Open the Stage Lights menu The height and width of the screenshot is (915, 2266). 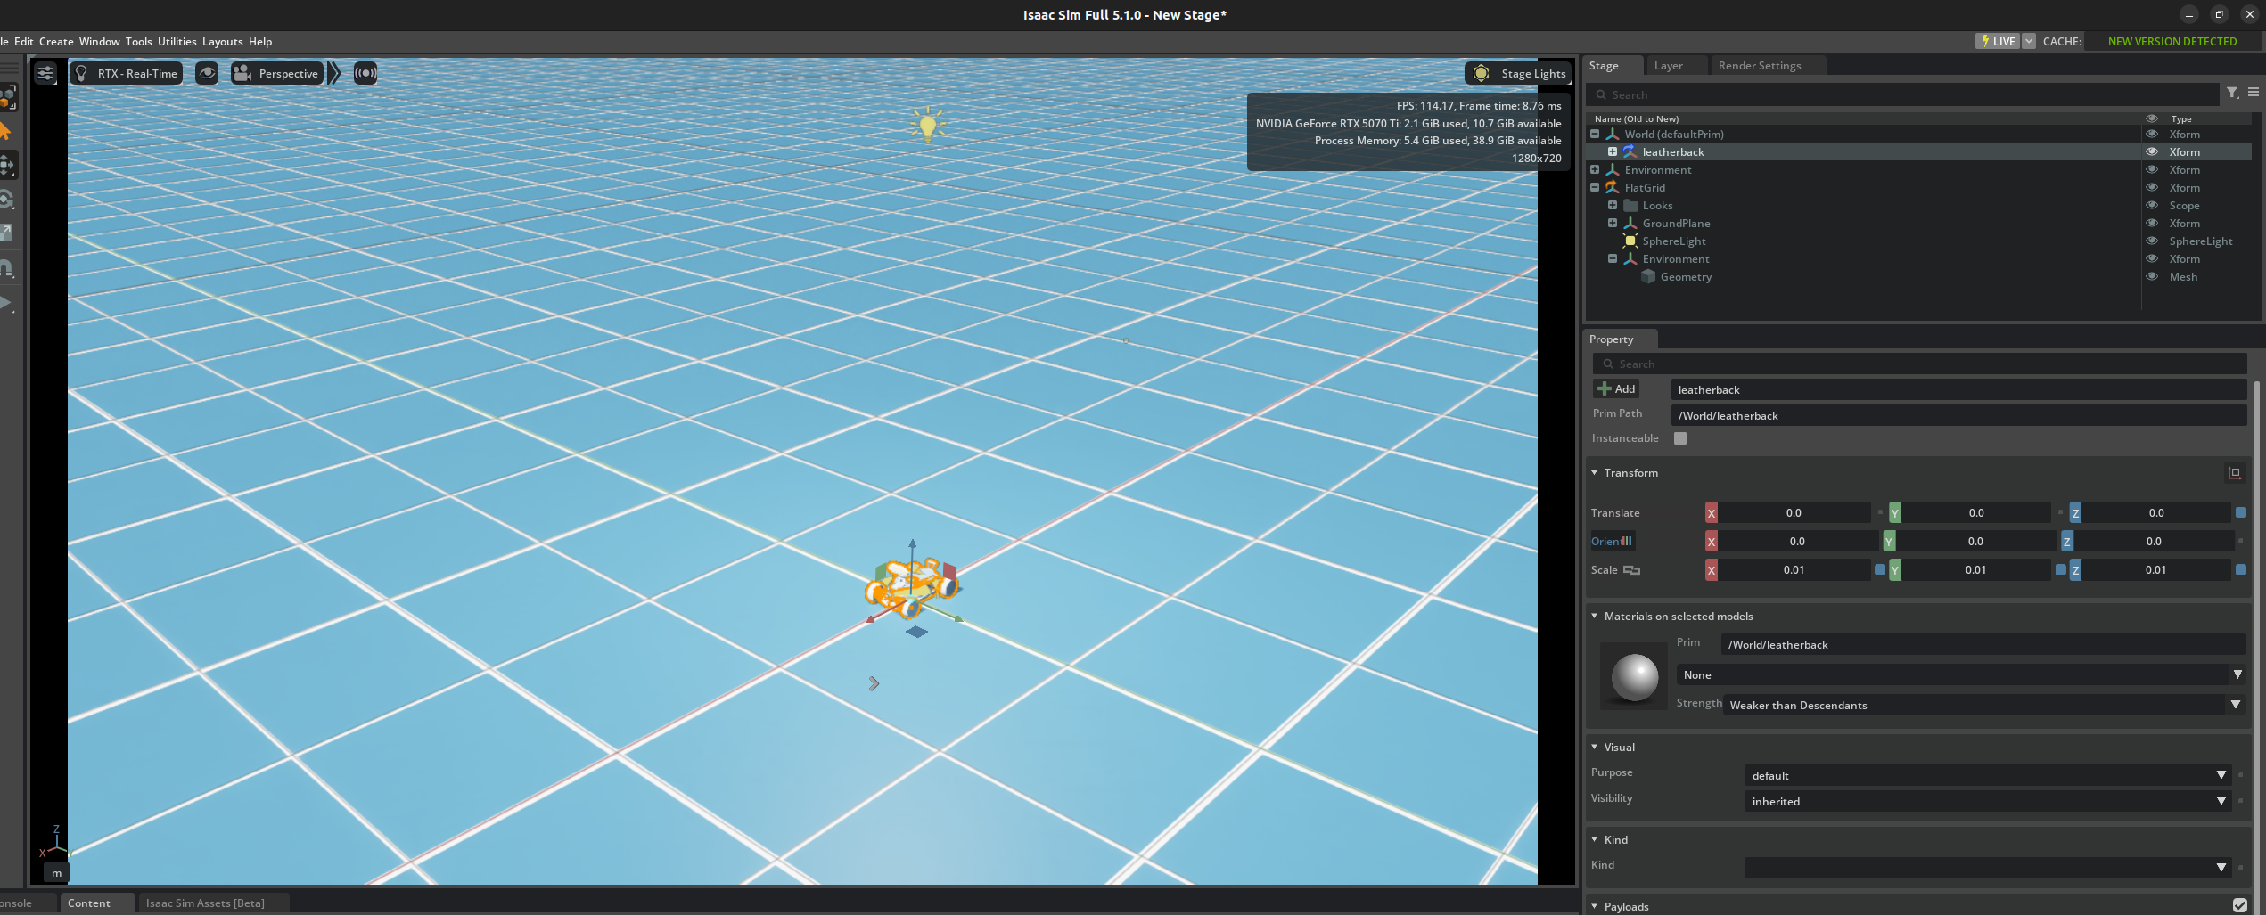click(1519, 73)
